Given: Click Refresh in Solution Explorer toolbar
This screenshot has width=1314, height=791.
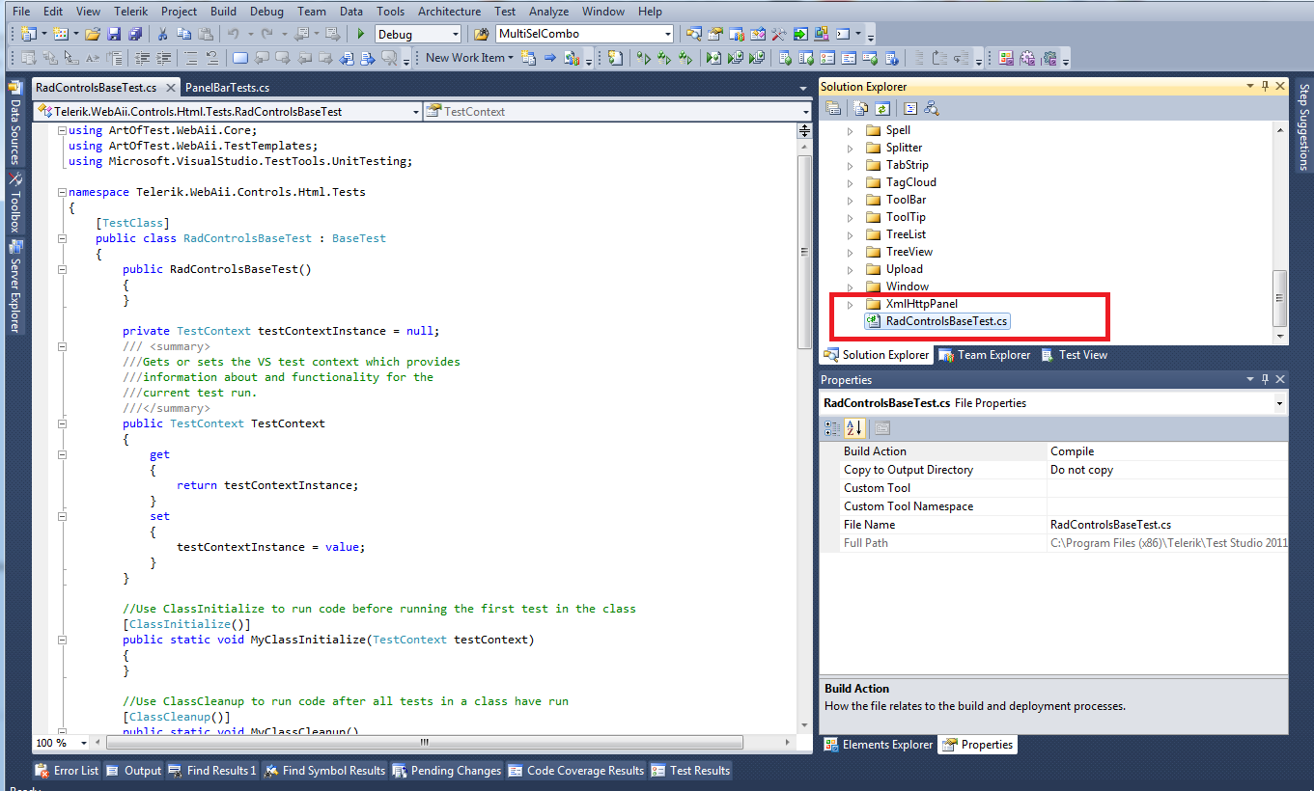Looking at the screenshot, I should (x=881, y=108).
